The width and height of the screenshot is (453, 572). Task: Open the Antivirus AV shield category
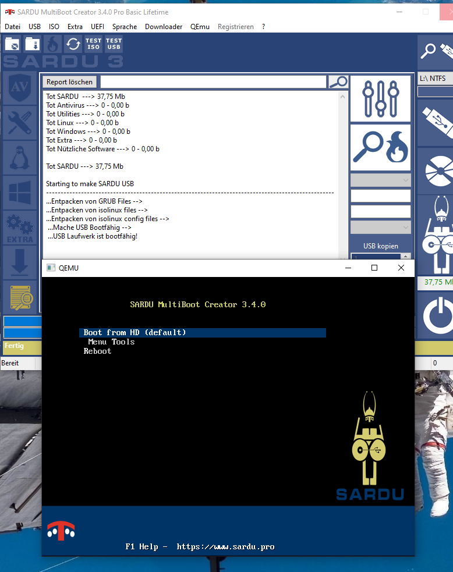(x=20, y=87)
